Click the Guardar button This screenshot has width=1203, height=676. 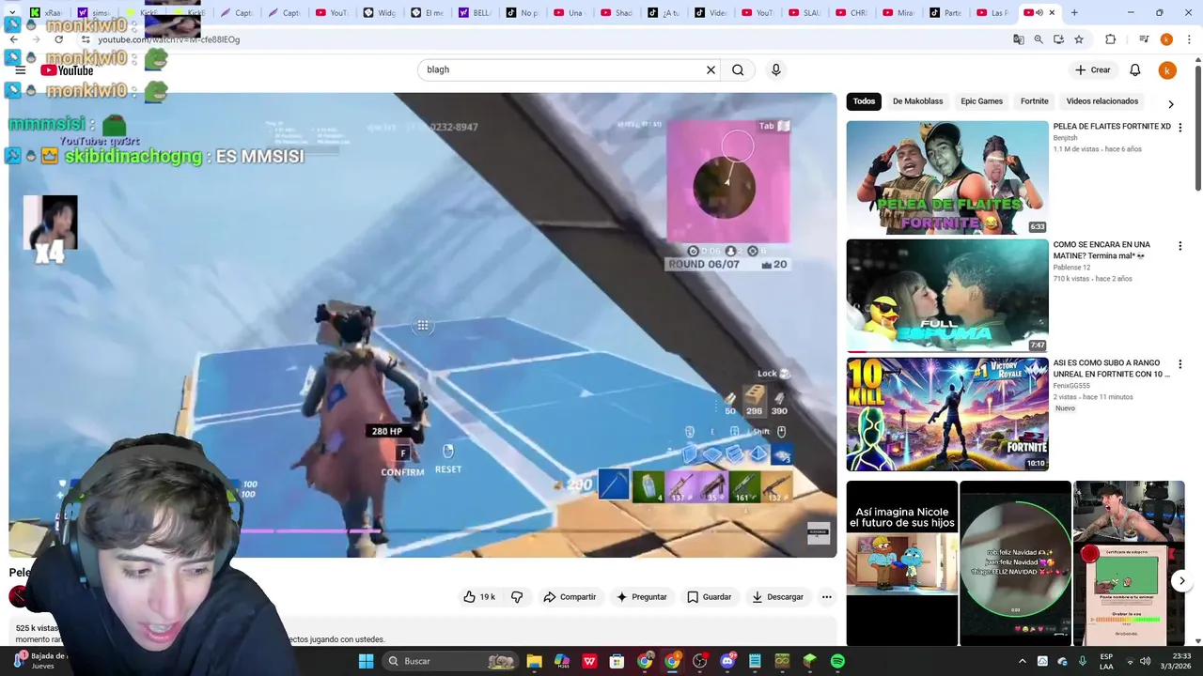(x=709, y=597)
